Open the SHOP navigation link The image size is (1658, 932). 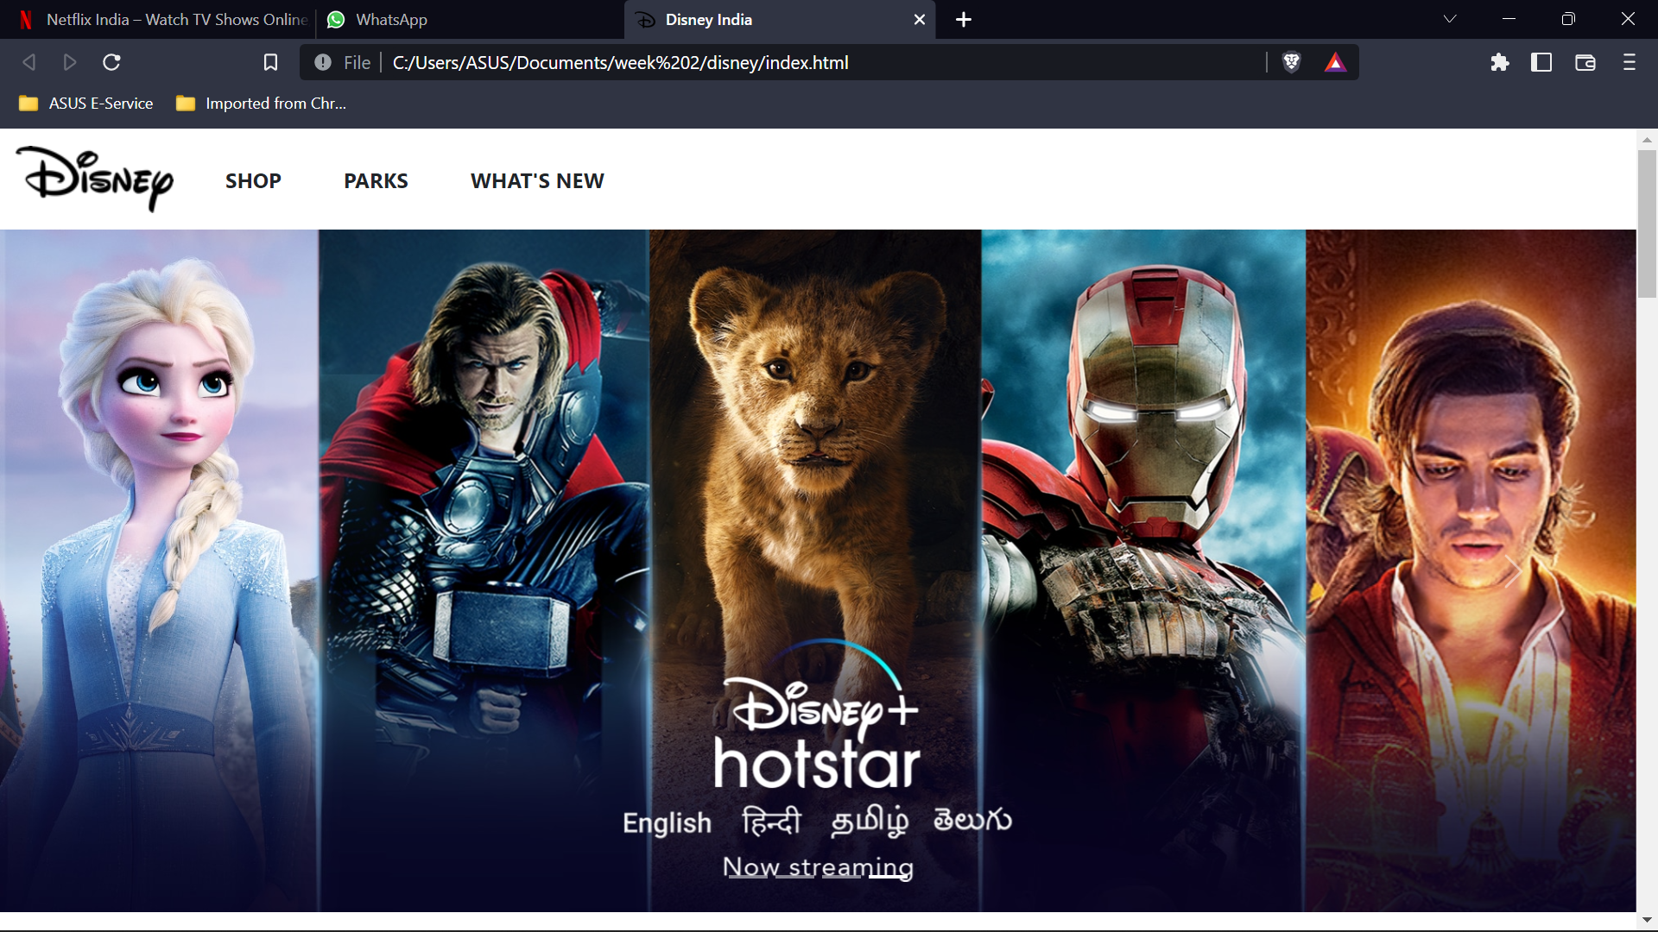[x=253, y=181]
